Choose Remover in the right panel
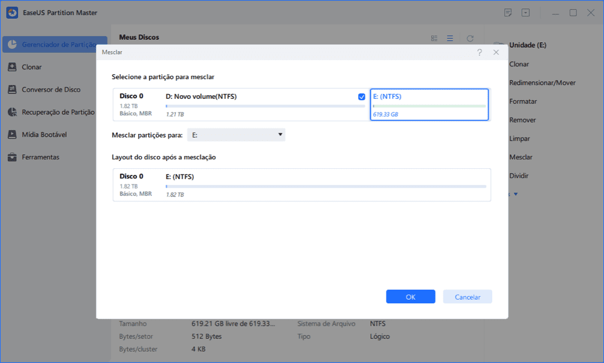This screenshot has width=604, height=363. (x=522, y=120)
